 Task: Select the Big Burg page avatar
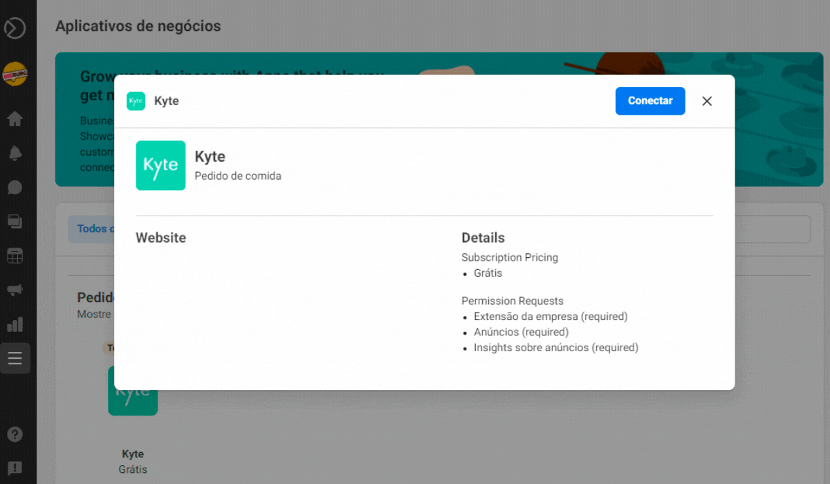[x=15, y=74]
